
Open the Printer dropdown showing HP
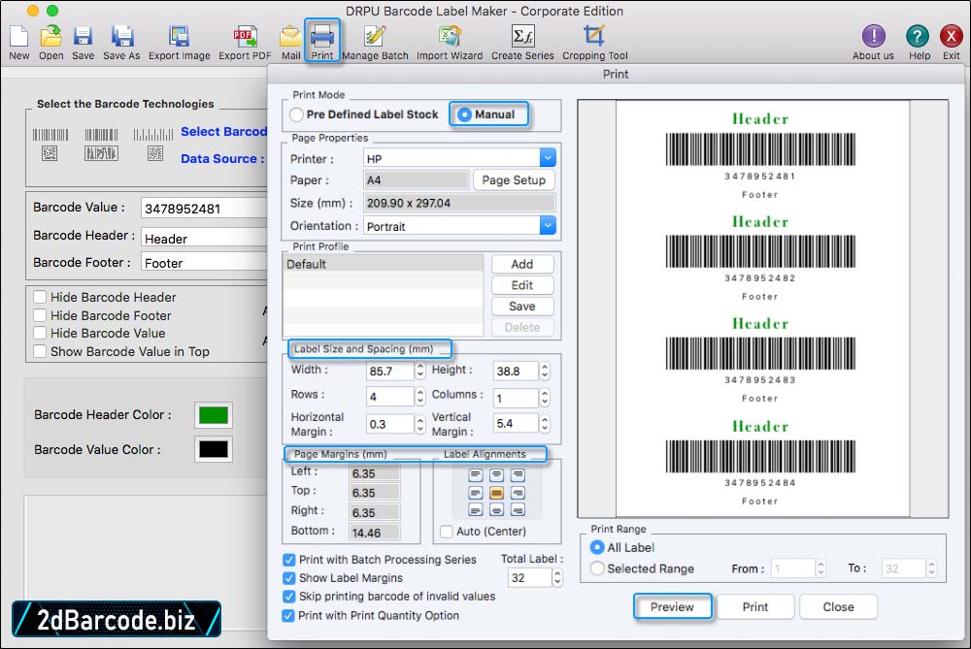point(459,158)
